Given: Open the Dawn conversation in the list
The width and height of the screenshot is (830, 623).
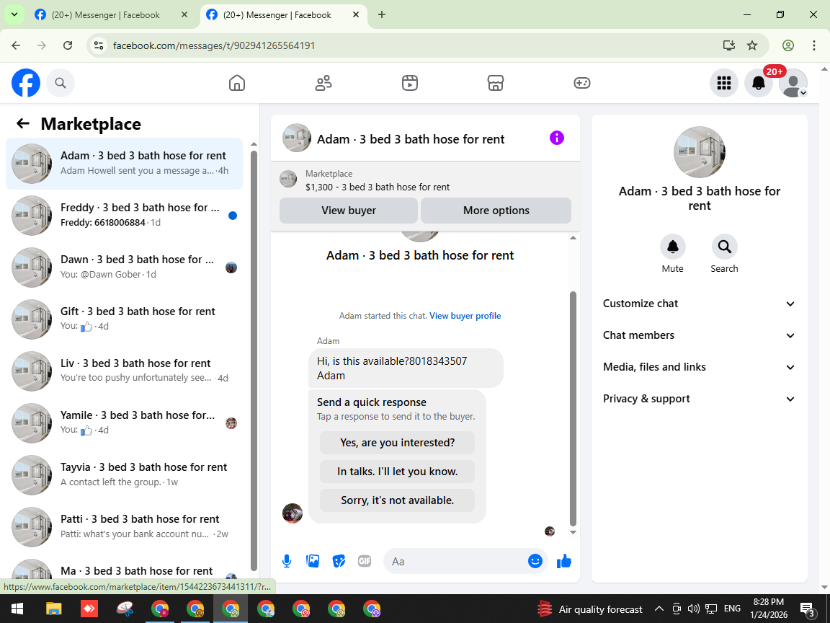Looking at the screenshot, I should click(x=125, y=267).
